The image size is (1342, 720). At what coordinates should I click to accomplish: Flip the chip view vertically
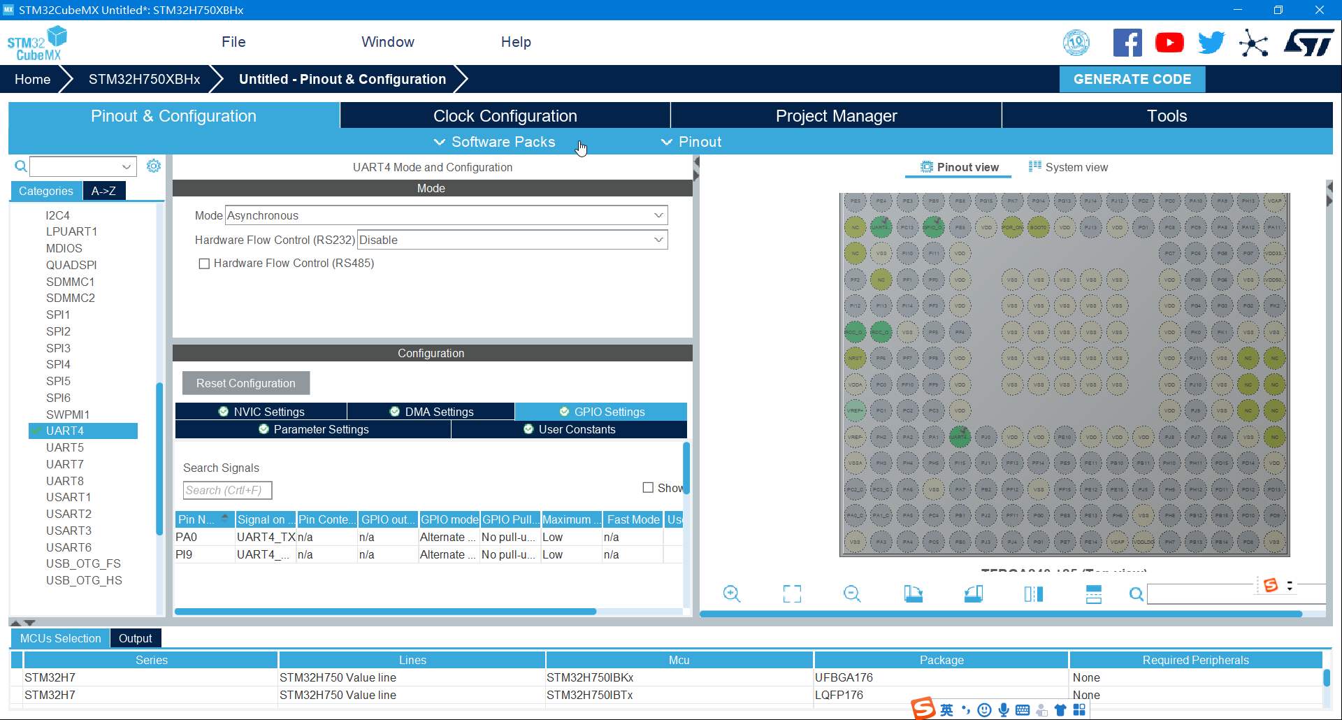1094,594
